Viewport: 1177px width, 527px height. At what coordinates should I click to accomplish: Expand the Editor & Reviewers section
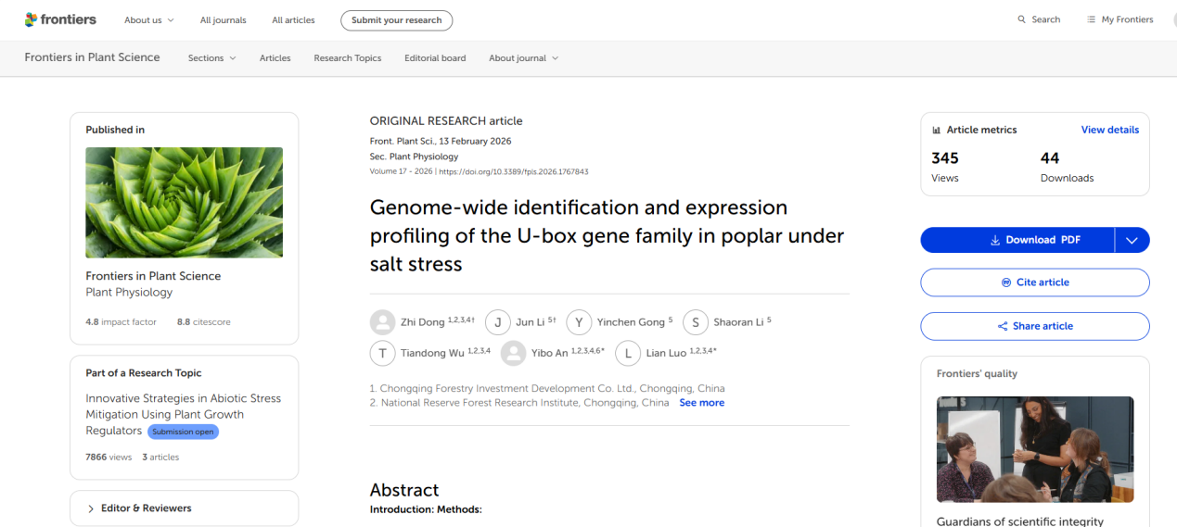click(x=91, y=508)
